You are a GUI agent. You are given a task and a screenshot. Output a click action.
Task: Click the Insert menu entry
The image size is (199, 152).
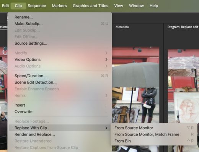pos(60,105)
